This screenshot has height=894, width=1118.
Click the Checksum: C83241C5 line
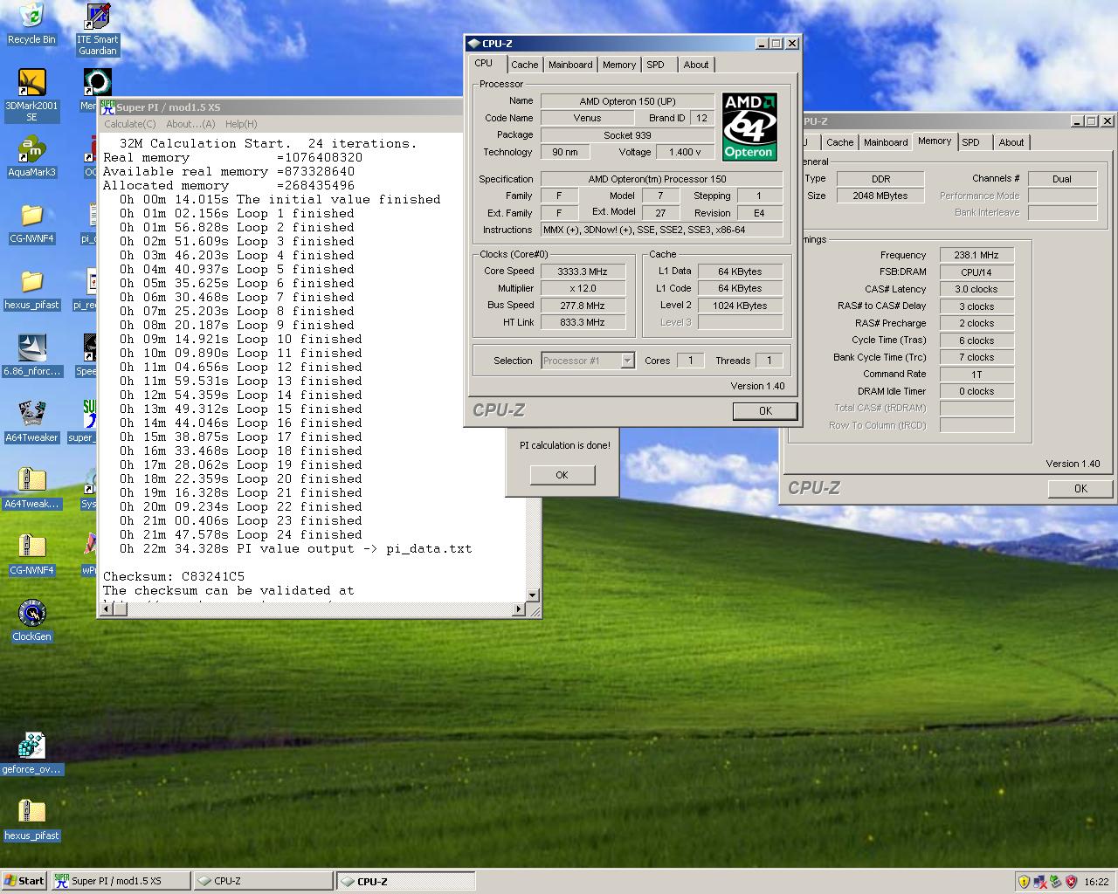[174, 576]
